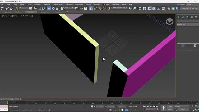This screenshot has width=199, height=112.
Task: Select the Select and Link tool
Action: tap(7, 8)
